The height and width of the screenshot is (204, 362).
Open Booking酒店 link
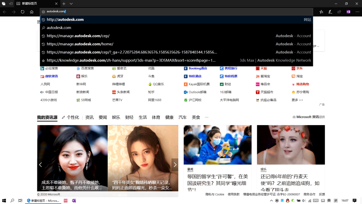coord(195,68)
